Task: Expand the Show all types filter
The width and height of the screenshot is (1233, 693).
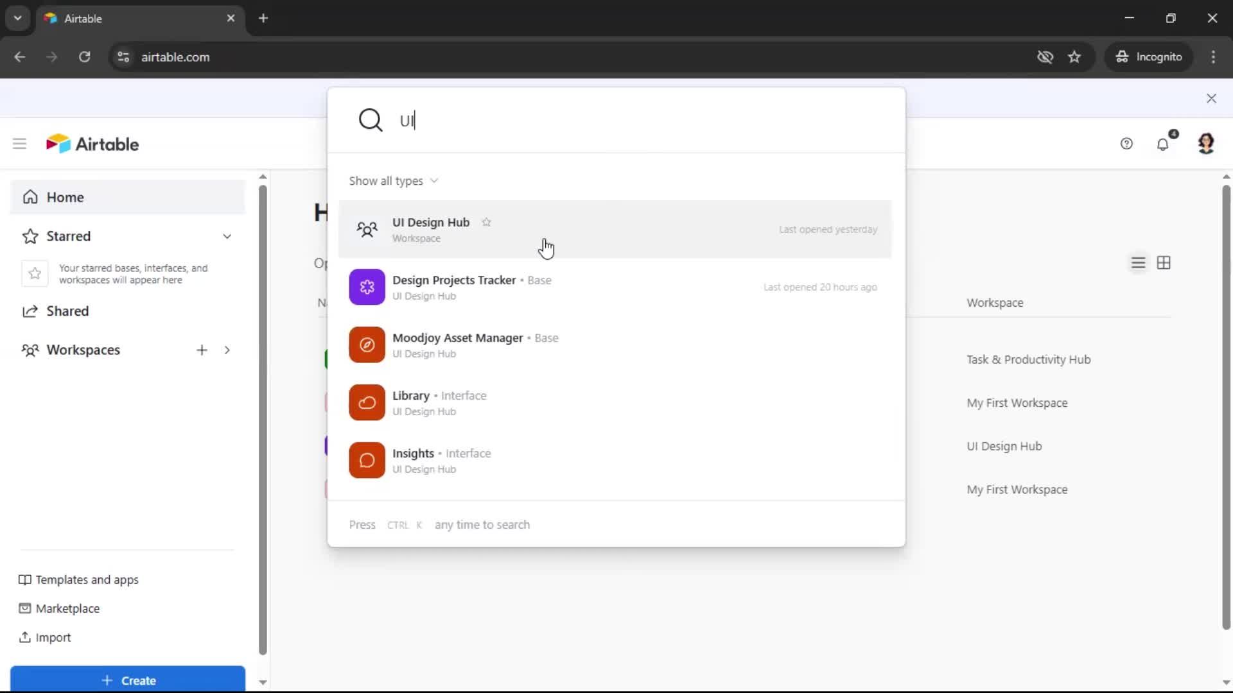Action: pyautogui.click(x=393, y=181)
